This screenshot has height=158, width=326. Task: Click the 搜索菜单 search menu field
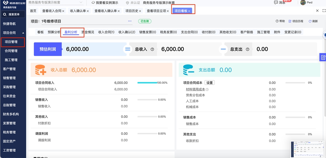(x=13, y=14)
